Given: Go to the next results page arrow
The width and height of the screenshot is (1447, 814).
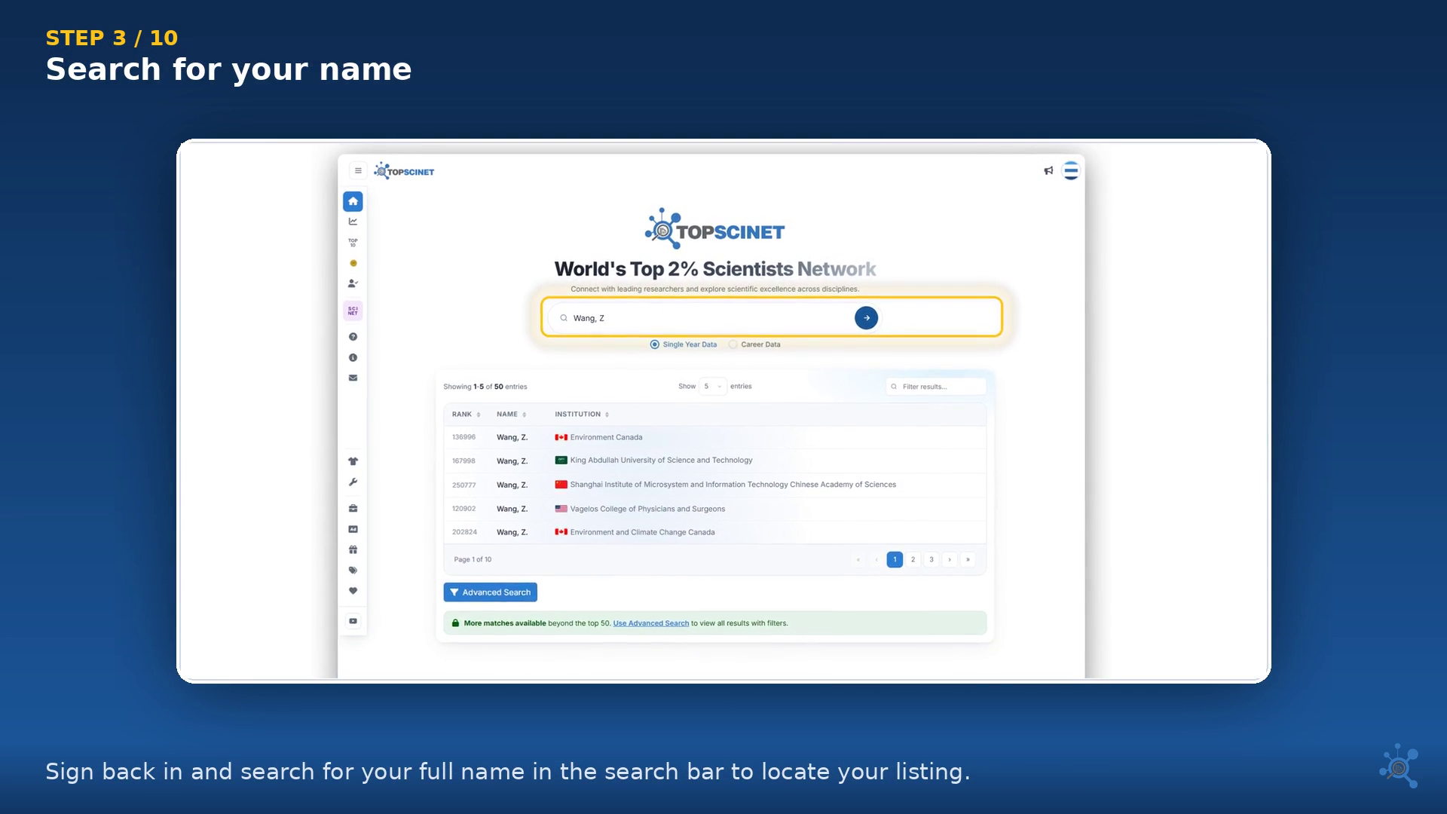Looking at the screenshot, I should tap(950, 559).
